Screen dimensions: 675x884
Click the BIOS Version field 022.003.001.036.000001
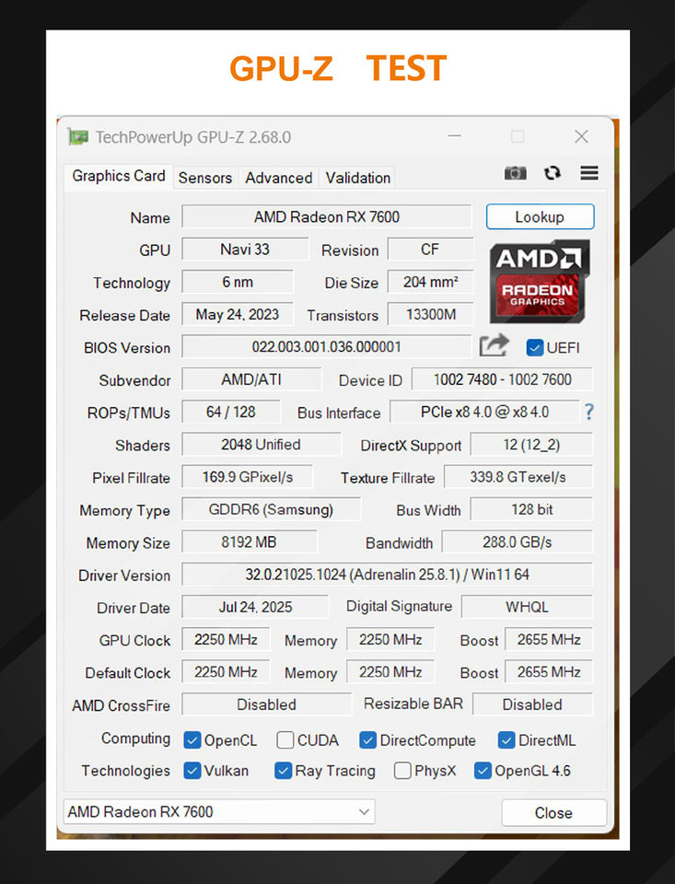point(327,347)
